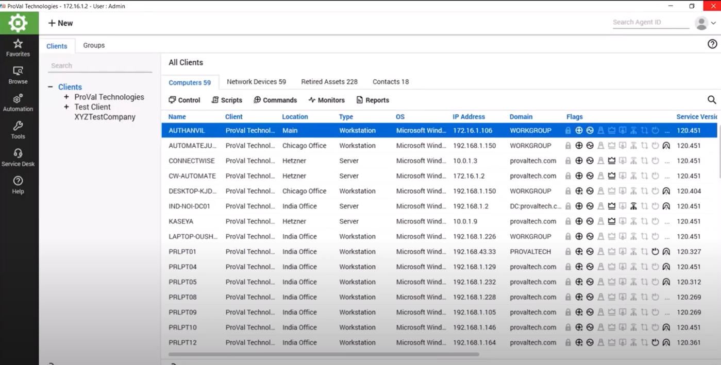Click the power flag icon in PRLPT01 row
721x365 pixels.
click(x=655, y=252)
